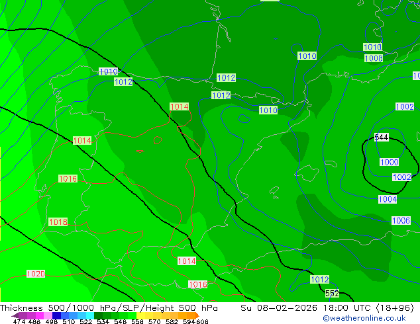Click the 558 legend value
Screen dimensions: 420x324
pyautogui.click(x=137, y=321)
